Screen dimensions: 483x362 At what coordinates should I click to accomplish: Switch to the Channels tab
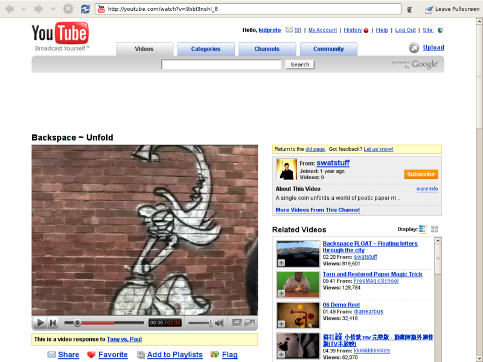(x=267, y=49)
